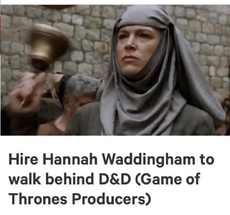Click the word "walk" in the headline
This screenshot has height=215, width=230.
pos(25,179)
